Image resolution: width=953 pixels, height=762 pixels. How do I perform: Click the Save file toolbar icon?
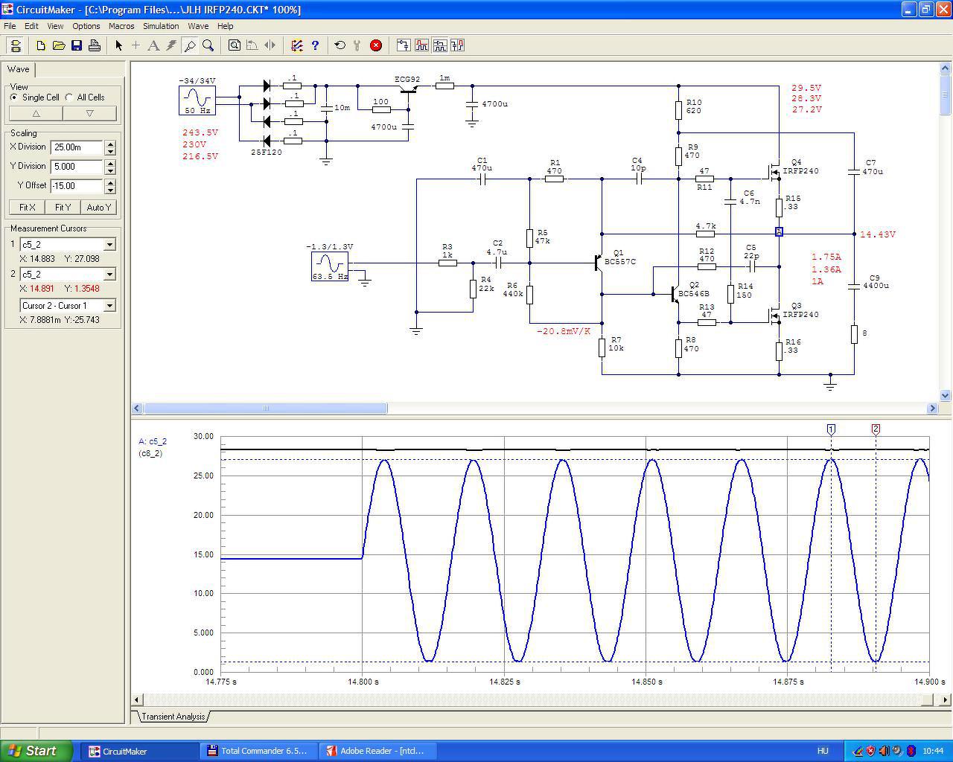click(77, 45)
